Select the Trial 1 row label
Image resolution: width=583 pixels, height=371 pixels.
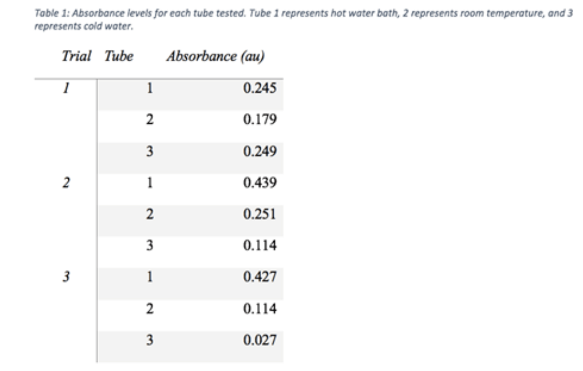coord(66,88)
